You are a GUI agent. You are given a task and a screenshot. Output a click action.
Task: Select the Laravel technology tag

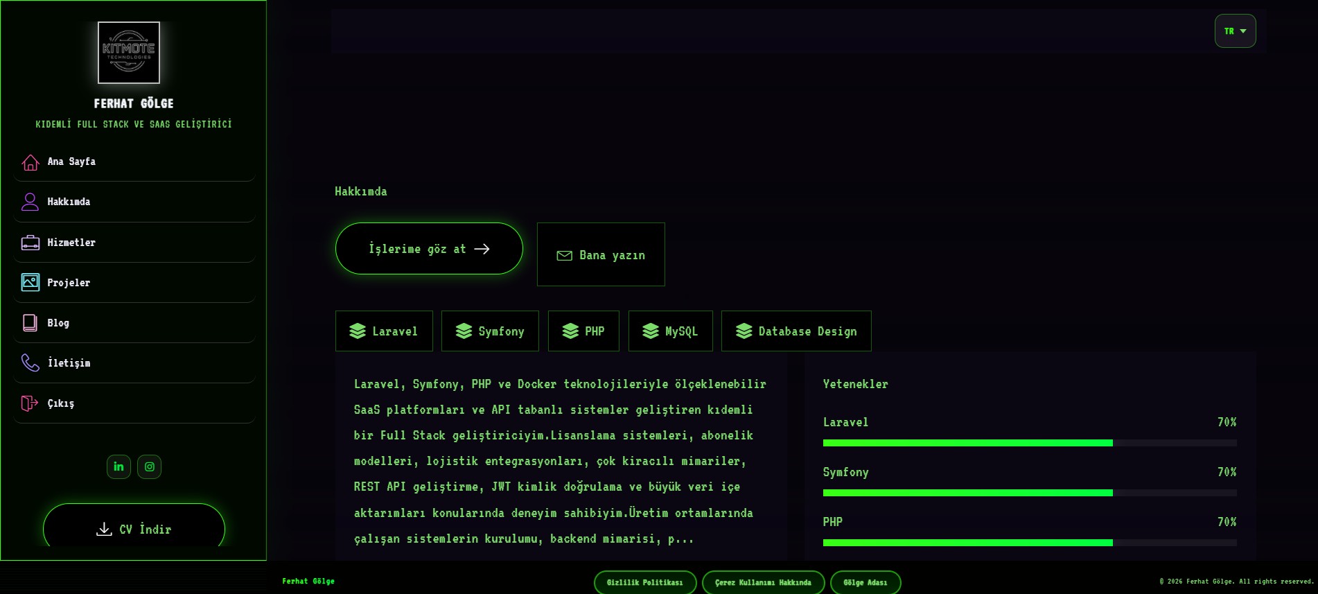click(x=384, y=331)
